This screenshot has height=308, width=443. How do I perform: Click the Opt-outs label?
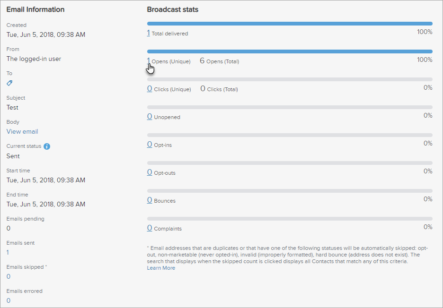click(x=165, y=173)
